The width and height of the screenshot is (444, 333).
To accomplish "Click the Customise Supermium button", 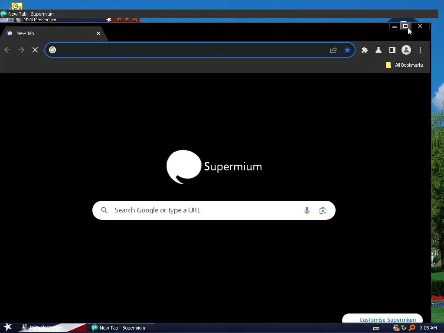I will (x=382, y=319).
